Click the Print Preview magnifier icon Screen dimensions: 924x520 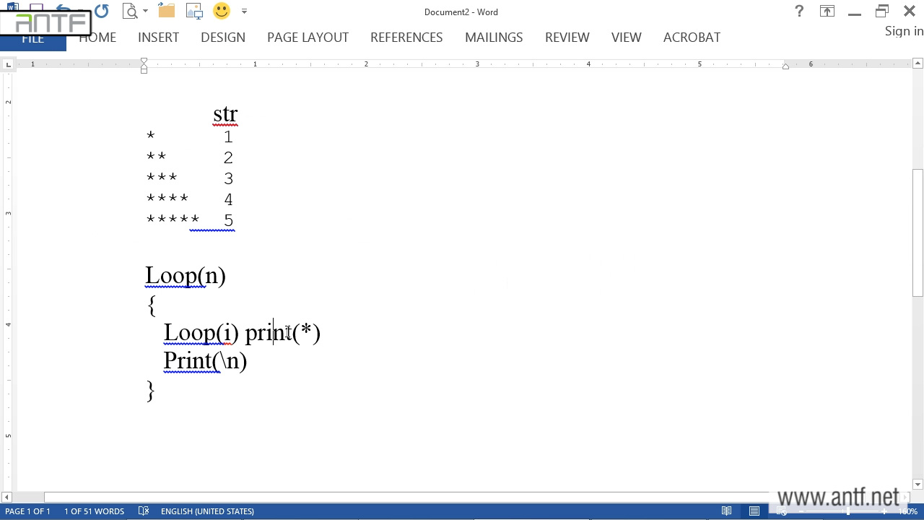(x=130, y=12)
